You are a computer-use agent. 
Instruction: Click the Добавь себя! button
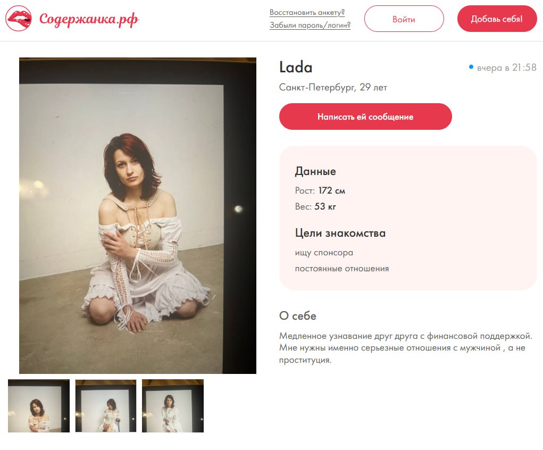[497, 19]
